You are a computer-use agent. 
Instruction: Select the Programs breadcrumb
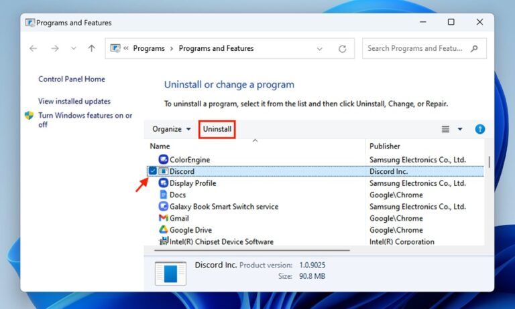click(149, 49)
